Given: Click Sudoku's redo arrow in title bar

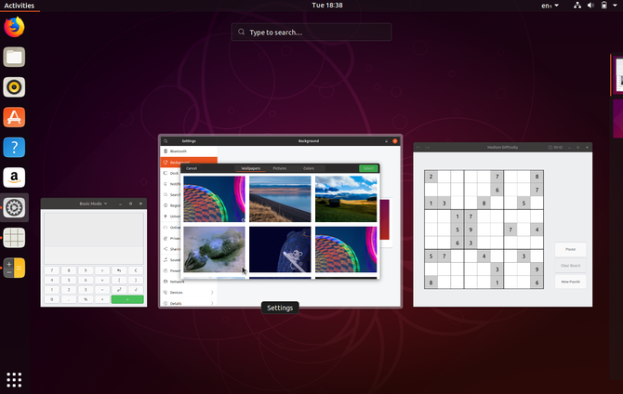Looking at the screenshot, I should coord(428,148).
